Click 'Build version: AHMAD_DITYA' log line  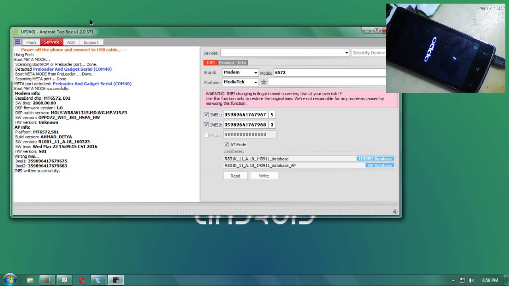pos(44,137)
